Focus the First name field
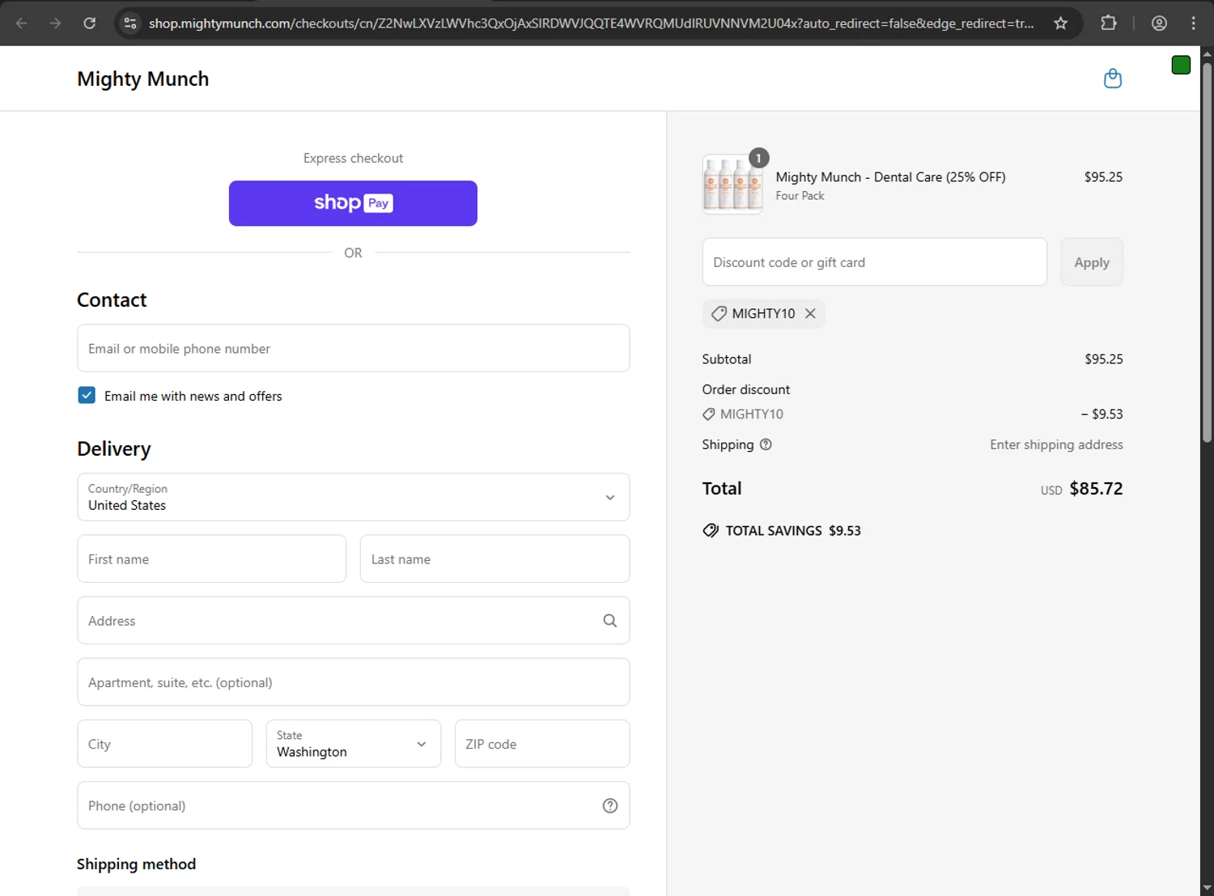Screen dimensions: 1214x896 click(212, 558)
